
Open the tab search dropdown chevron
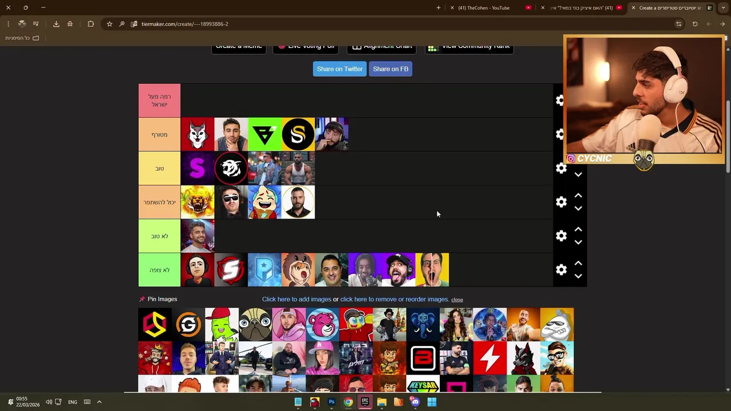click(x=722, y=7)
